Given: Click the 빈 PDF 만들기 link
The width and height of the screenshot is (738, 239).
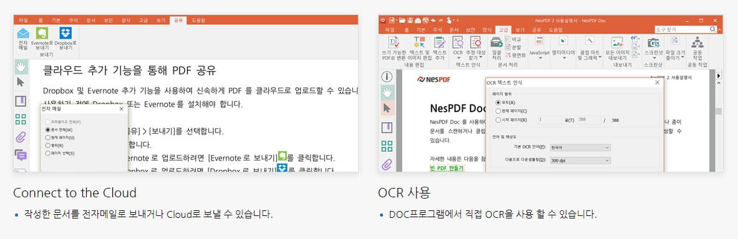Looking at the screenshot, I should [x=447, y=167].
